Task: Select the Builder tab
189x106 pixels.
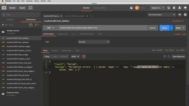Action: click(86, 8)
